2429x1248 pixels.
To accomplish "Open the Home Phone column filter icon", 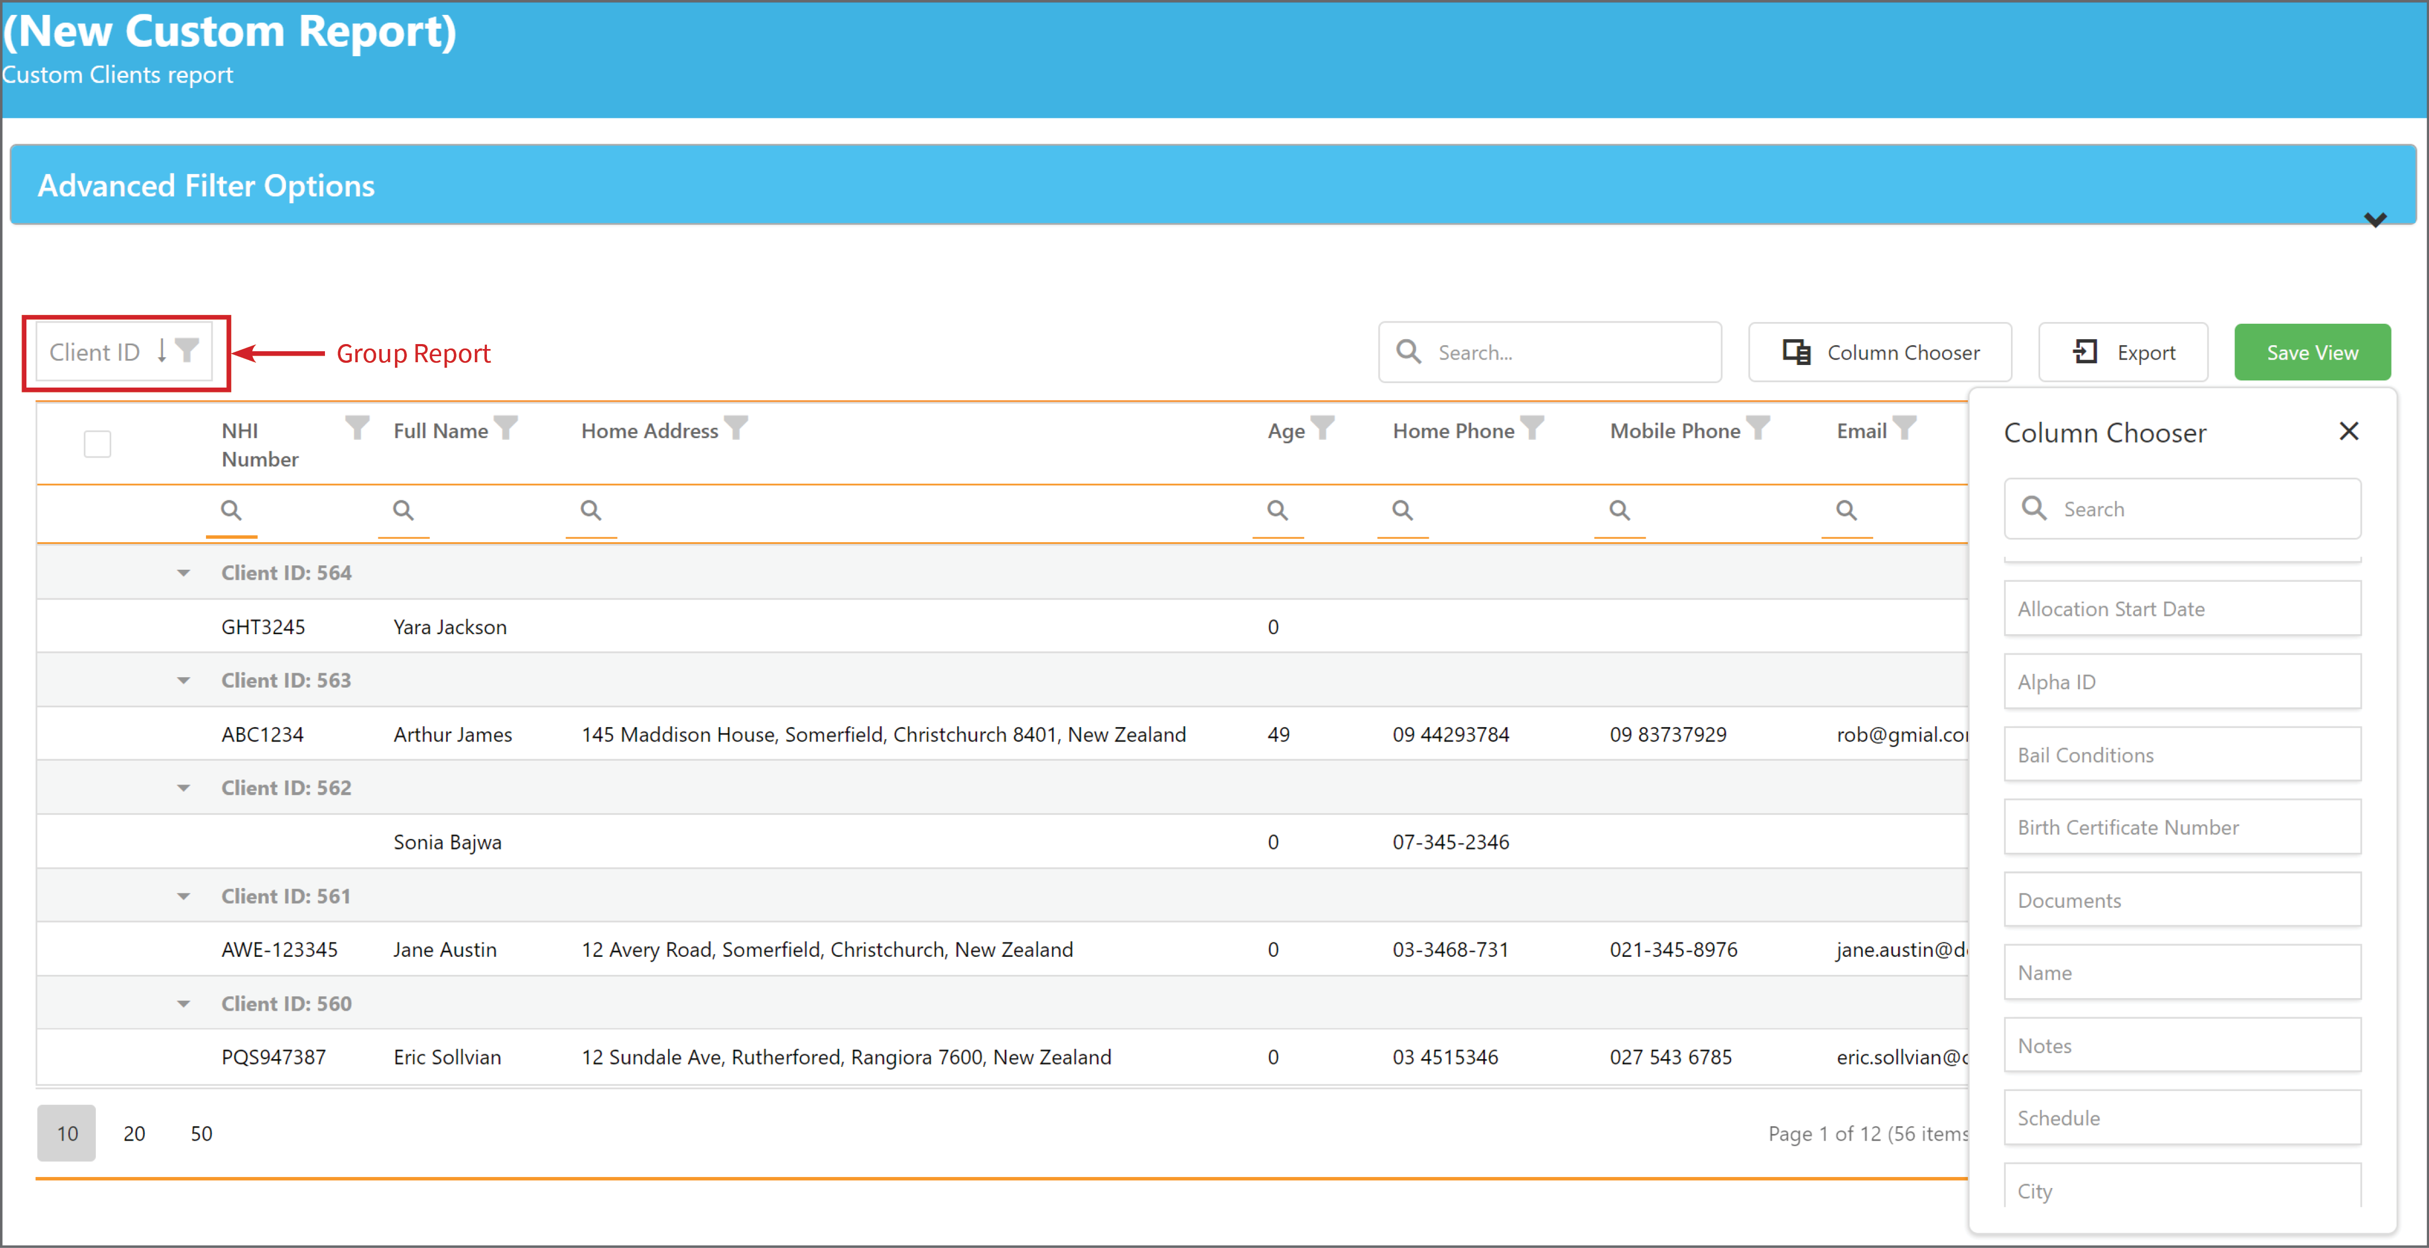I will click(x=1532, y=428).
